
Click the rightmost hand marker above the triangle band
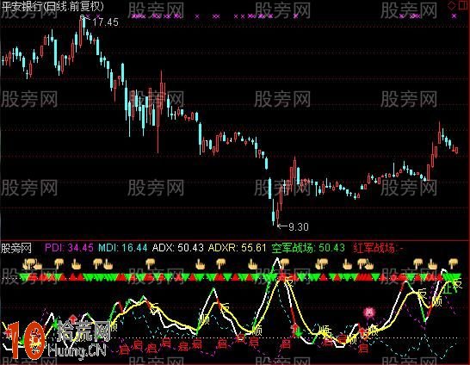(x=453, y=263)
